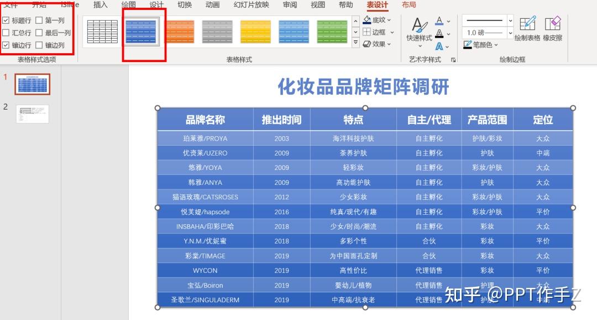Viewport: 597px width, 320px height.
Task: Click the text fill A icon
Action: click(x=439, y=21)
